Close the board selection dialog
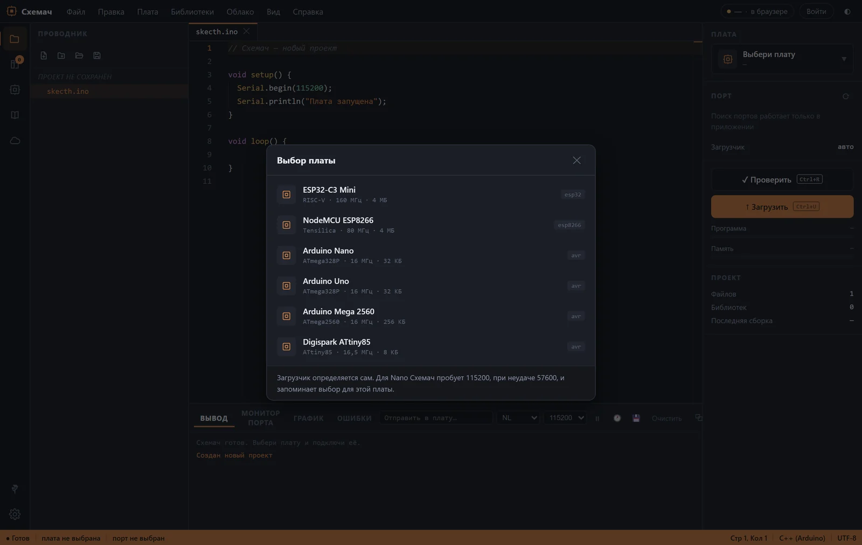The width and height of the screenshot is (862, 545). [576, 160]
